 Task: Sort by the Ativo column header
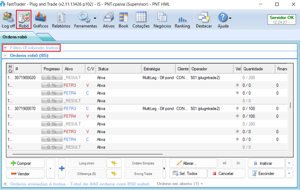point(74,69)
